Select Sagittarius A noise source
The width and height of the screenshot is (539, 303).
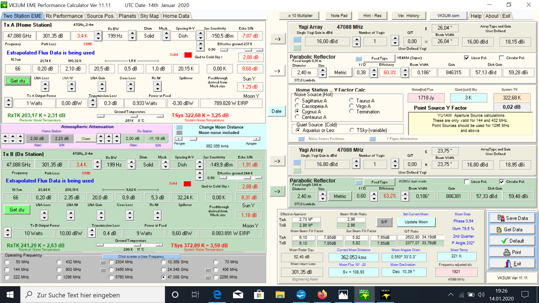297,100
